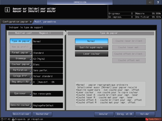Click the information icon beside the message
Screen dimensions: 162x121
pyautogui.click(x=7, y=10)
